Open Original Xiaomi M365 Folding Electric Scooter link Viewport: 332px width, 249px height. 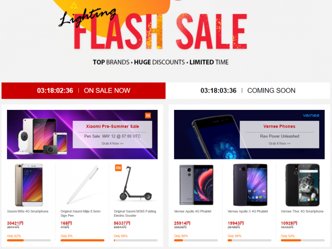coord(135,214)
